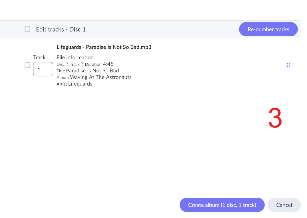Screen dimensions: 307x218
Task: Click the album name Waving At The Astronauts
Action: (x=101, y=77)
